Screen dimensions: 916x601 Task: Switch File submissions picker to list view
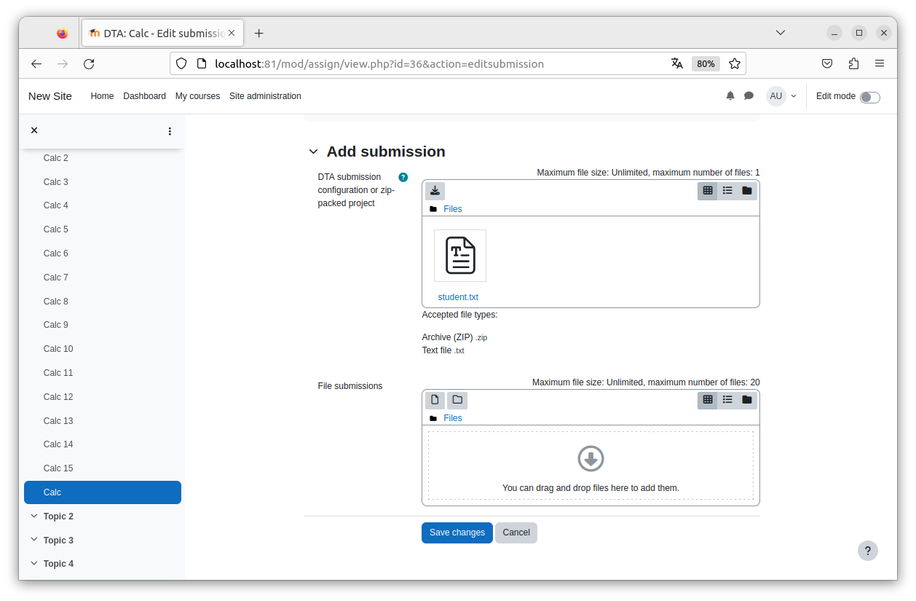[727, 400]
